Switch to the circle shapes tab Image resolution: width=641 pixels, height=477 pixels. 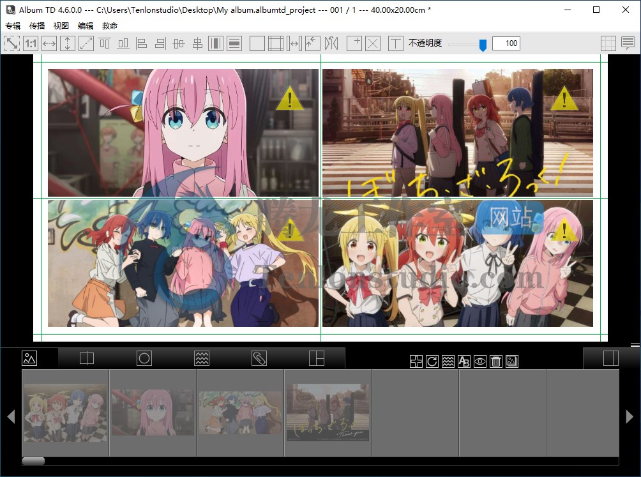coord(144,358)
